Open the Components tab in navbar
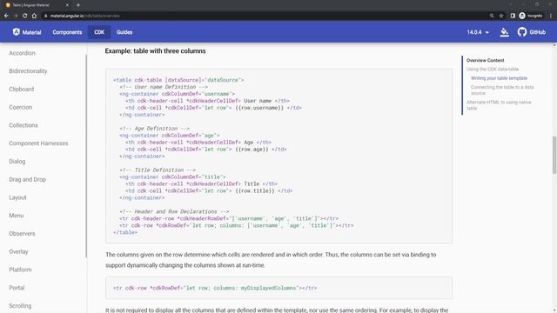Screen dimensions: 557x313 [x=67, y=32]
